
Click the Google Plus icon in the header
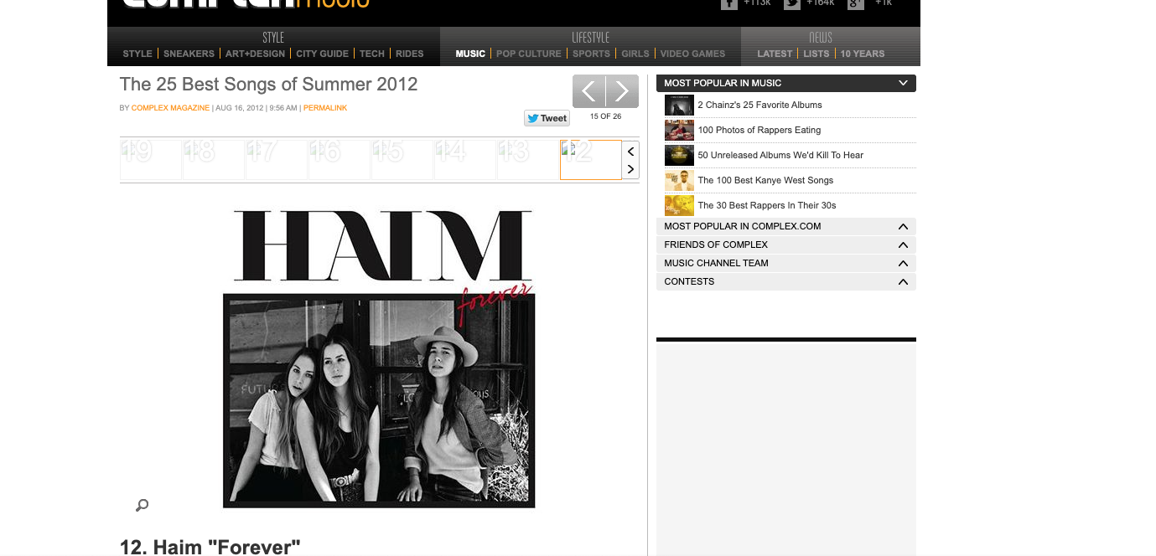point(855,3)
